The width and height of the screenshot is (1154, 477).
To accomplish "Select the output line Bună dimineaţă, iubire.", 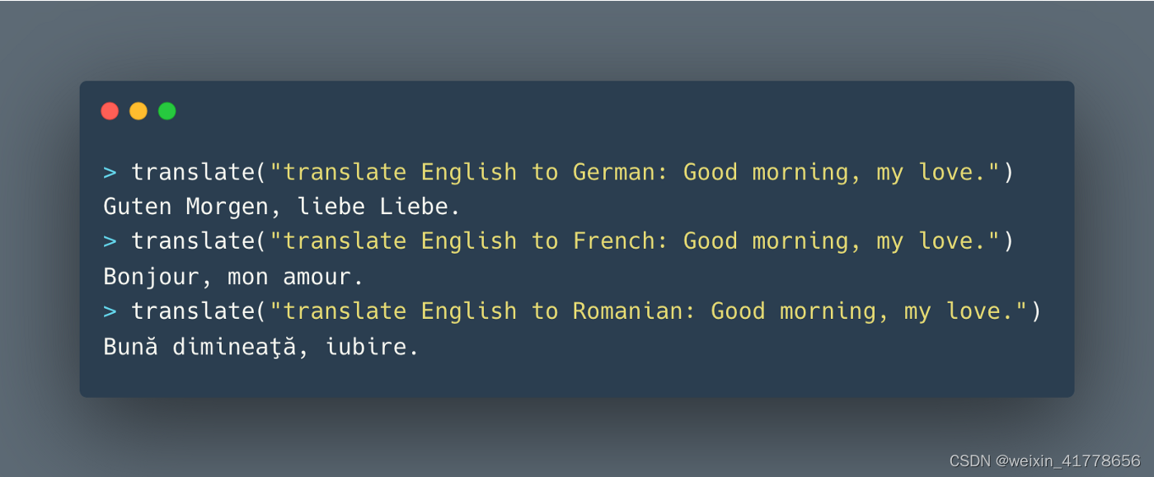I will point(261,347).
